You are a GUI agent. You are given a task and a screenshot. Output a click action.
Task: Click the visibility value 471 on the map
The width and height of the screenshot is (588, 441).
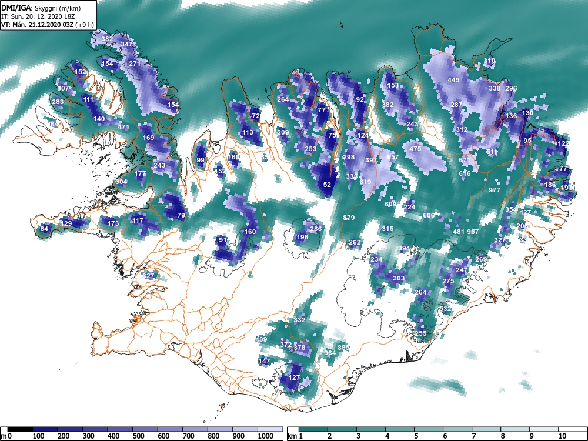click(123, 127)
